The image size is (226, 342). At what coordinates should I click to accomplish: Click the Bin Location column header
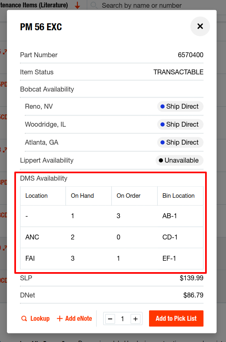[x=179, y=196]
